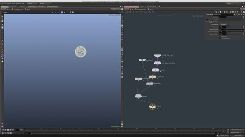Click the split-view layout icon in viewport top bar
245x137 pixels.
pos(70,12)
